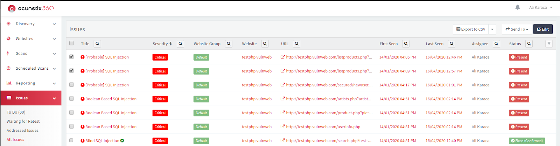Uncheck the first Probable SQL Injection row
Viewport: 560px width, 146px height.
point(71,57)
